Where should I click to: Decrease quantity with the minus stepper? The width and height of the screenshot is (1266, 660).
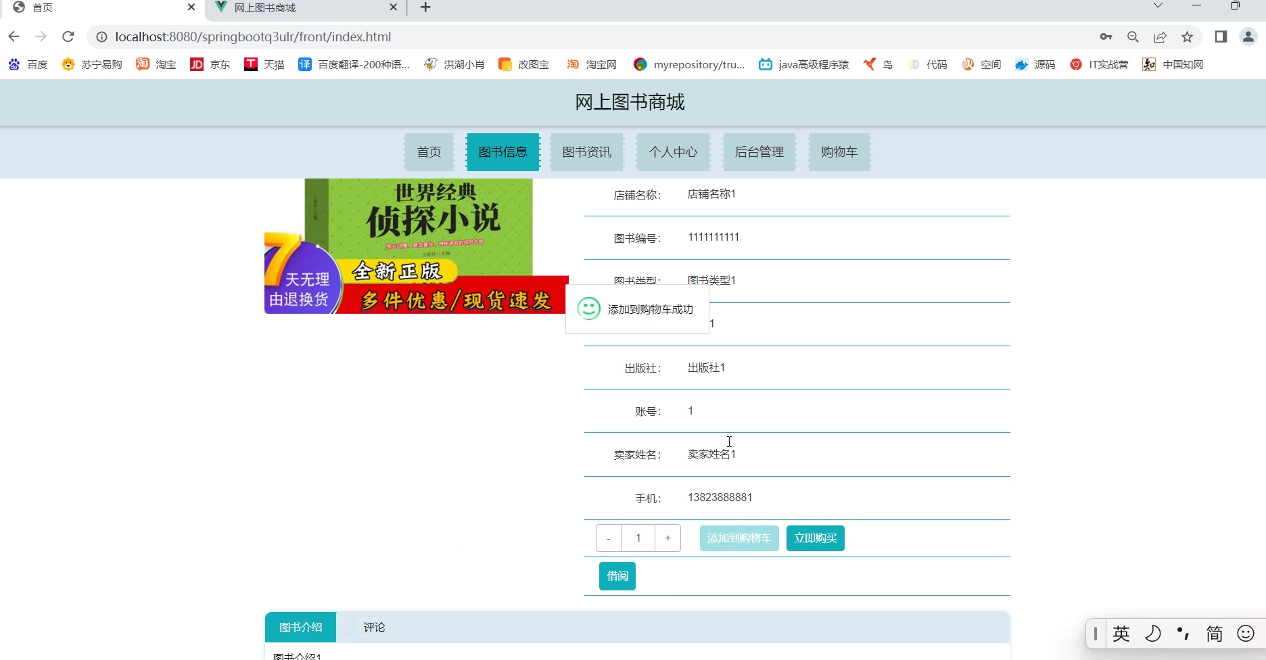point(609,538)
